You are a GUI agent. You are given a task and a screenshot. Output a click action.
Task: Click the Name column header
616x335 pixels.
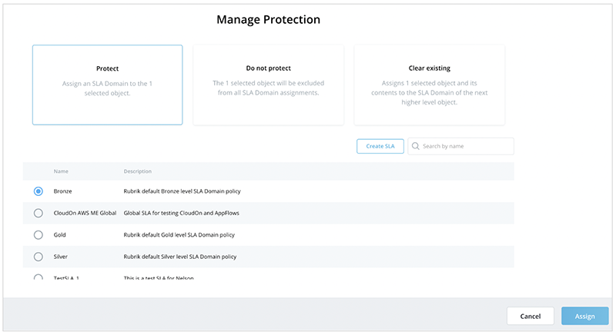[61, 171]
